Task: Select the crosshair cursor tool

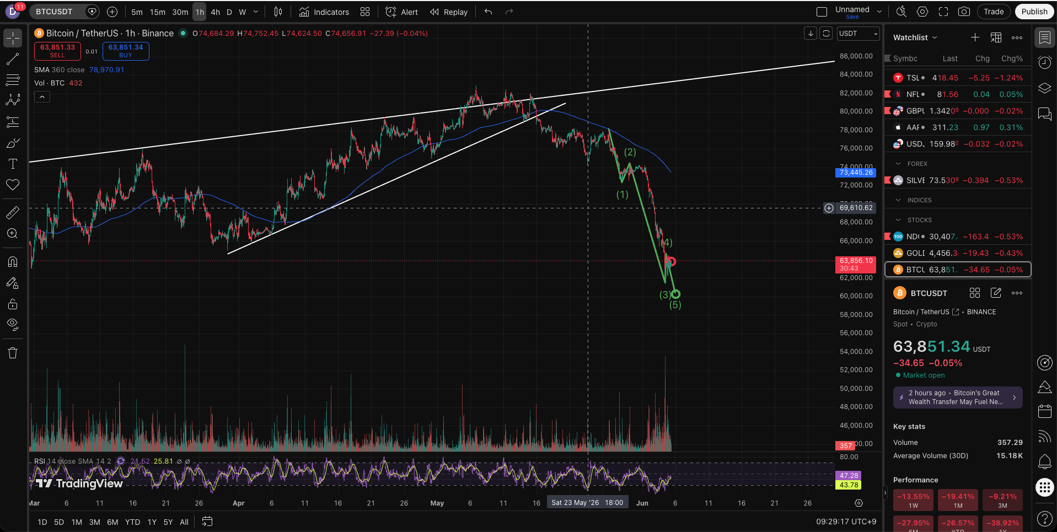Action: (13, 38)
